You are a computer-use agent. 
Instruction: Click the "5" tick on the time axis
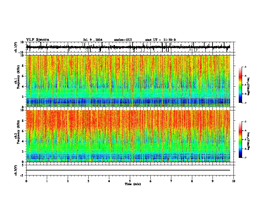[130, 181]
